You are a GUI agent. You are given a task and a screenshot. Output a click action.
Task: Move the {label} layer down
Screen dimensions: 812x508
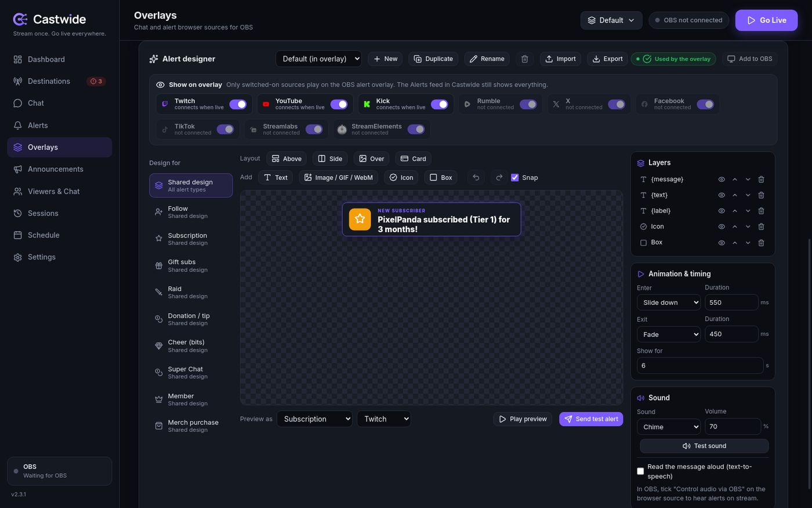point(748,211)
